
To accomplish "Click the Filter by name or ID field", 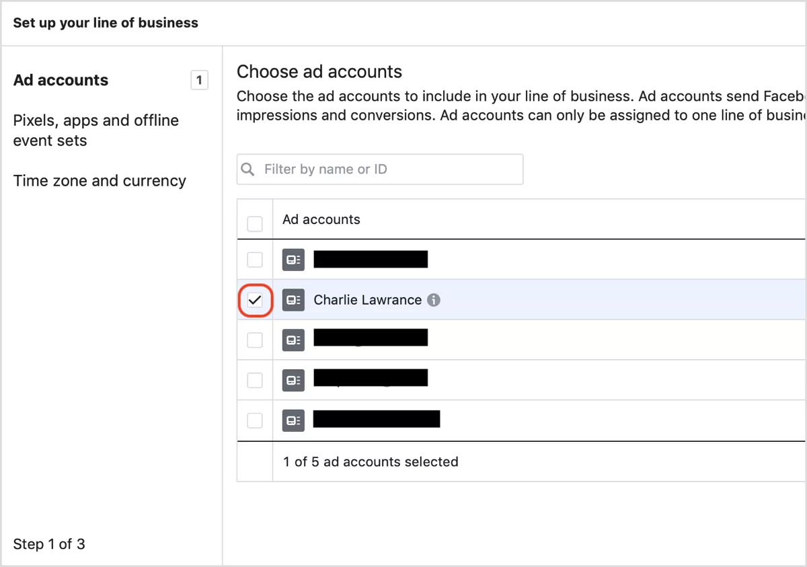I will (x=380, y=169).
